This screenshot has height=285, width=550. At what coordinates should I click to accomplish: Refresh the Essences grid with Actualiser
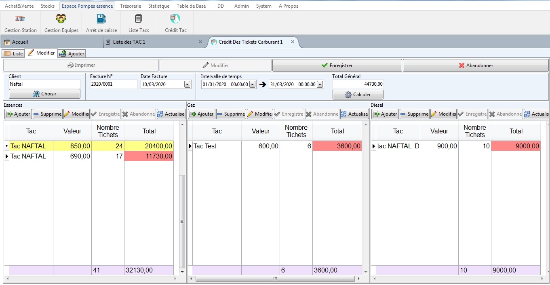[x=171, y=114]
